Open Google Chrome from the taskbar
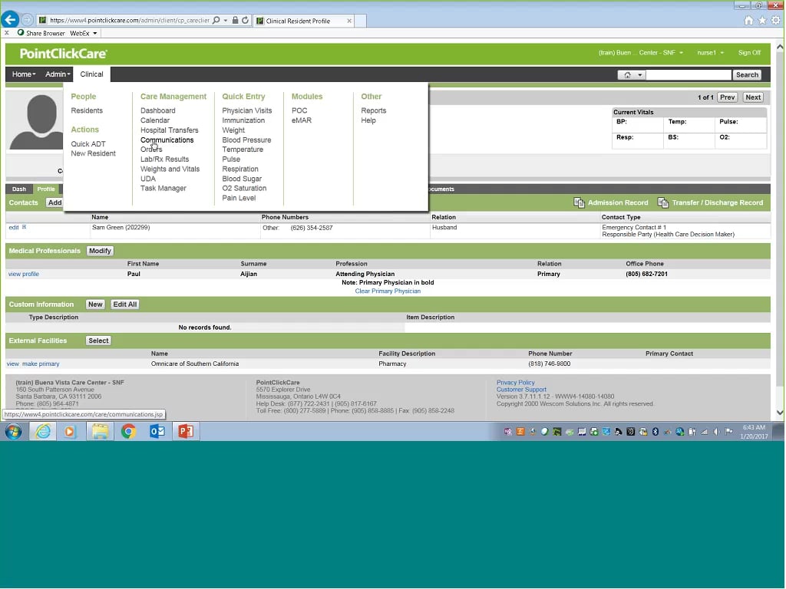 pos(128,431)
